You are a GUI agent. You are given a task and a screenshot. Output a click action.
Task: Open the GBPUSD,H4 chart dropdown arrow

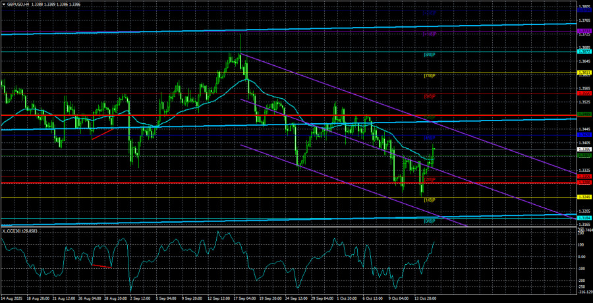[3, 3]
